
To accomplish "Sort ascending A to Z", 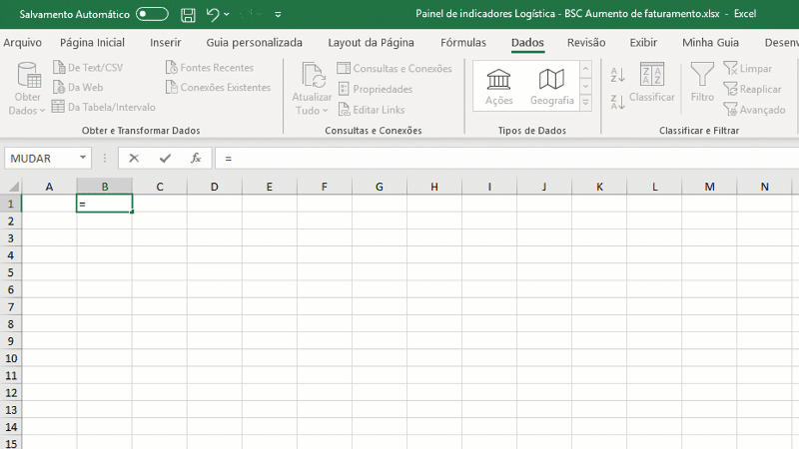I will (616, 75).
